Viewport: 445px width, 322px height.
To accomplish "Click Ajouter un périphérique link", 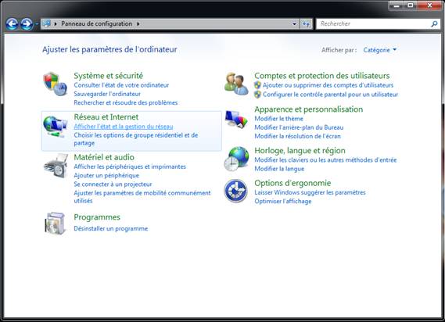I will (106, 176).
